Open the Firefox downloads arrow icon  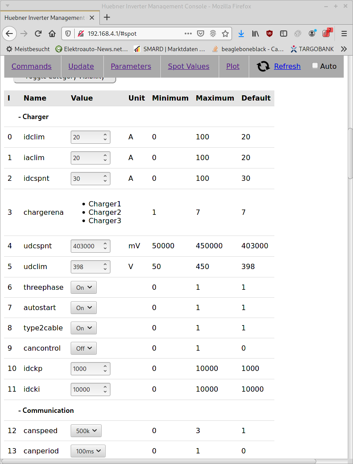[241, 34]
